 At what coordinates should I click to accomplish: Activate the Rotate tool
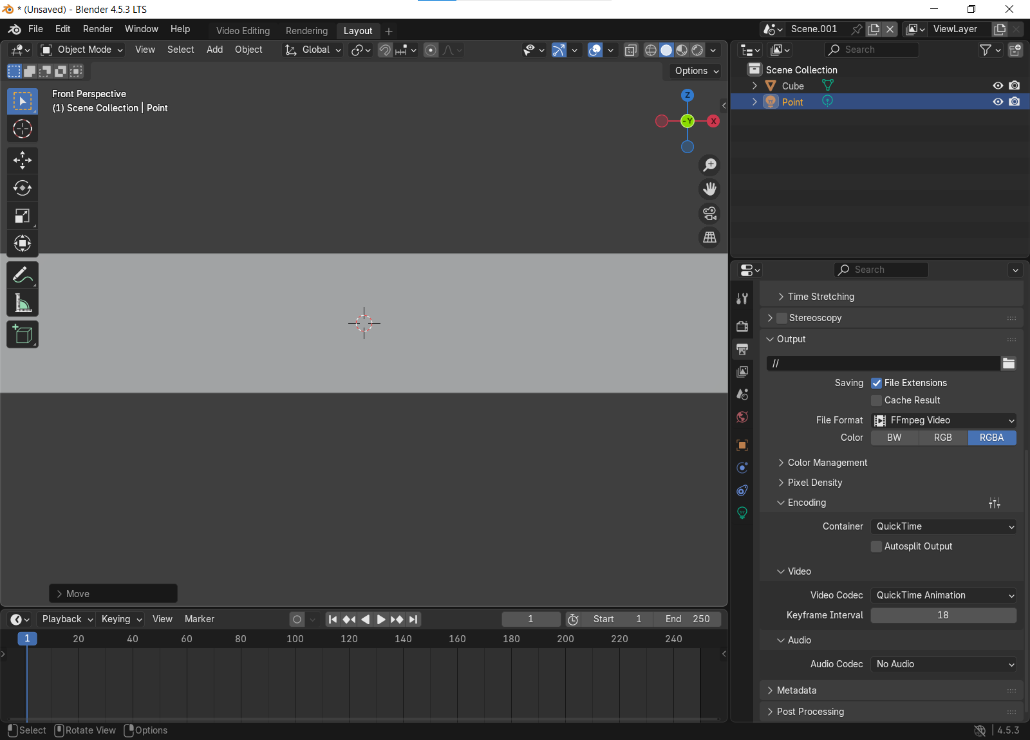pos(23,188)
